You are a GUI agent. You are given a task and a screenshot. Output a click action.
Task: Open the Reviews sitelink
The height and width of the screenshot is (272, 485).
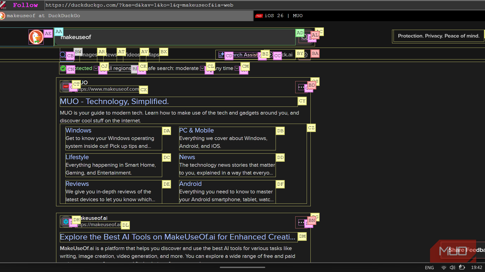77,184
